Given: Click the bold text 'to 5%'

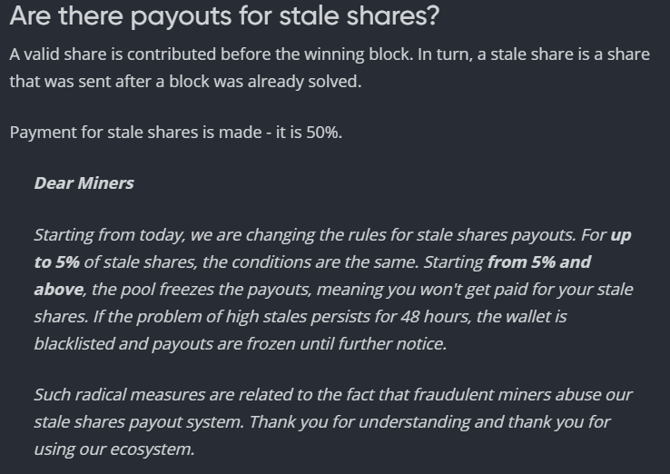Looking at the screenshot, I should [57, 262].
